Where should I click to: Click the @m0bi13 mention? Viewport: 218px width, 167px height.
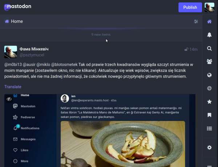(x=13, y=65)
